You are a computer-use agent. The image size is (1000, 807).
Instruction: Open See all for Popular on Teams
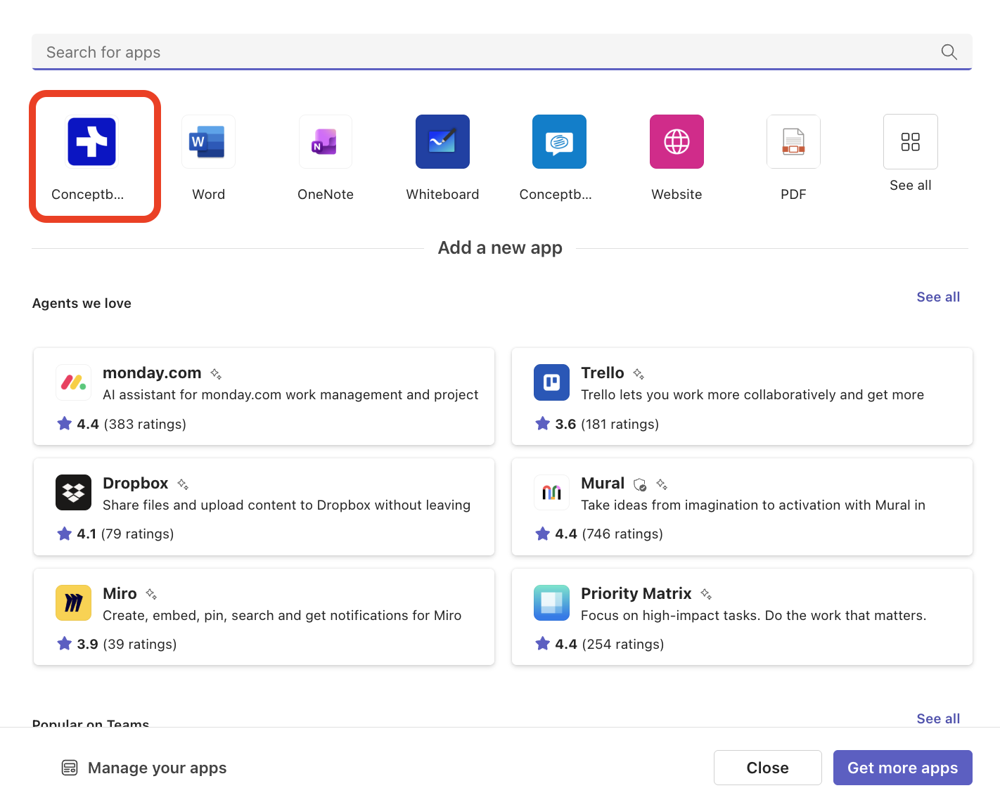point(938,718)
